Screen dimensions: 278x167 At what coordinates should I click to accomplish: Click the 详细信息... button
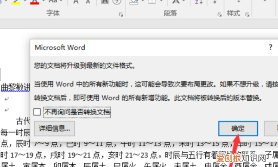coord(54,128)
